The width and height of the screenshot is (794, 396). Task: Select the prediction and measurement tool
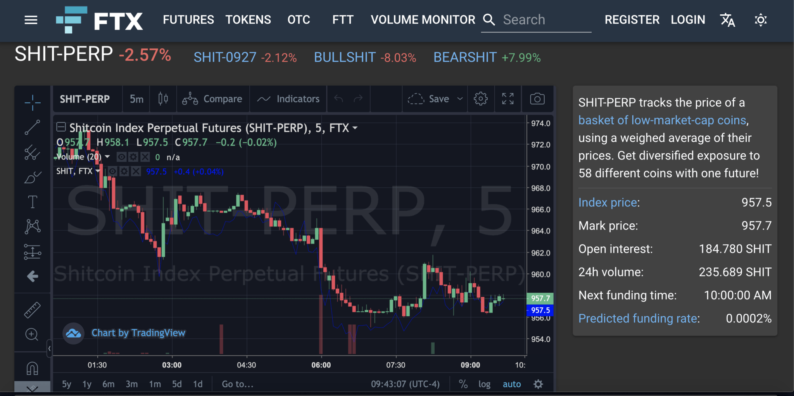[33, 252]
